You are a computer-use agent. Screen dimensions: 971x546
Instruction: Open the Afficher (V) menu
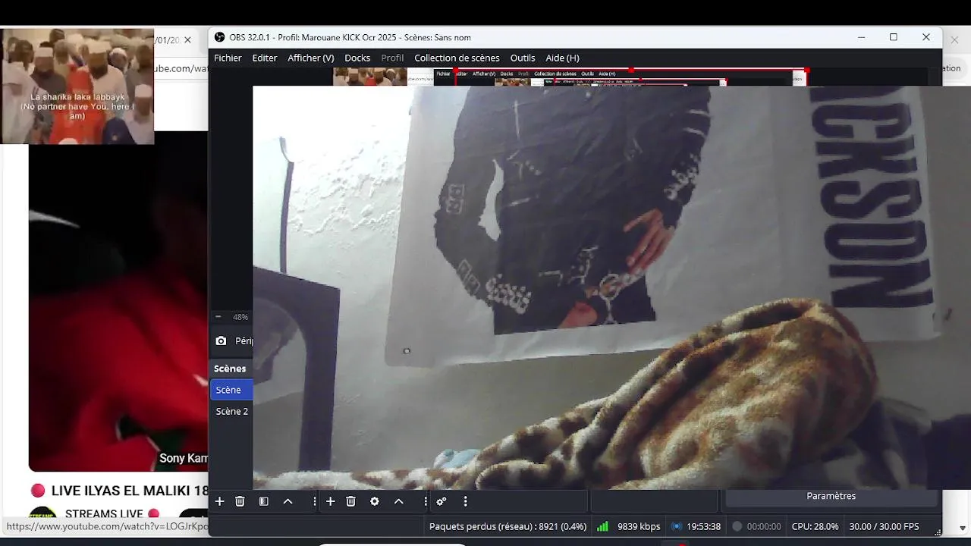click(310, 58)
